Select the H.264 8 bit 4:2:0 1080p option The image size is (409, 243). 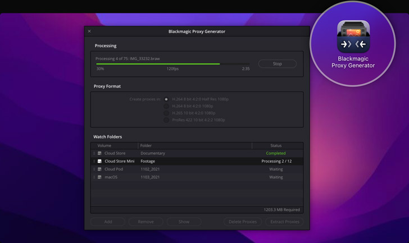(166, 106)
